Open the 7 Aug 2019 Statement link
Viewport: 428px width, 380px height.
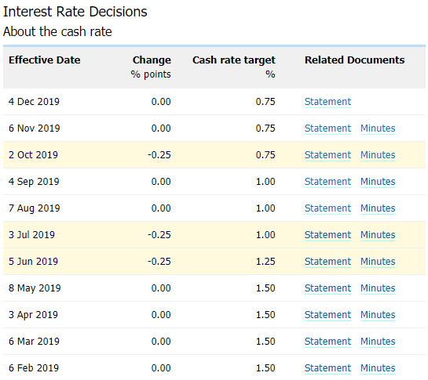coord(327,208)
